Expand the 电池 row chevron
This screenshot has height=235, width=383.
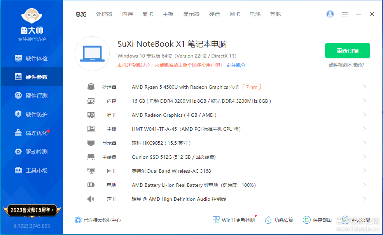pyautogui.click(x=364, y=185)
